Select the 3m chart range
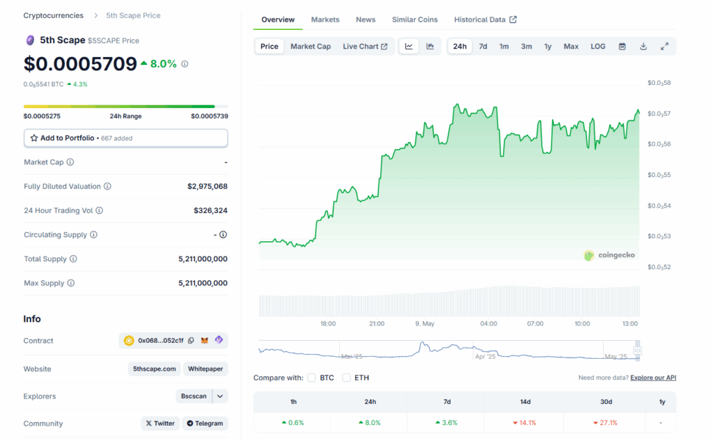 point(526,47)
